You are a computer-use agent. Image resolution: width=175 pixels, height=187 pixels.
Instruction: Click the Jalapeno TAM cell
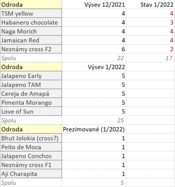[x=31, y=85]
